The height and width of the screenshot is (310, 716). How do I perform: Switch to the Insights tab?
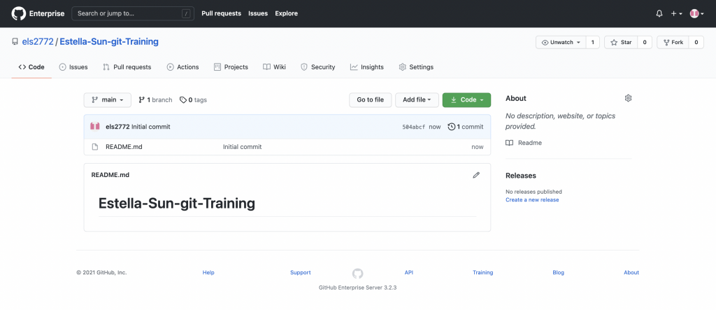coord(367,66)
